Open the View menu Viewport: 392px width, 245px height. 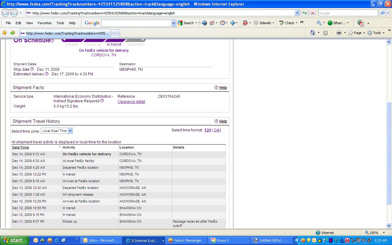tap(29, 23)
